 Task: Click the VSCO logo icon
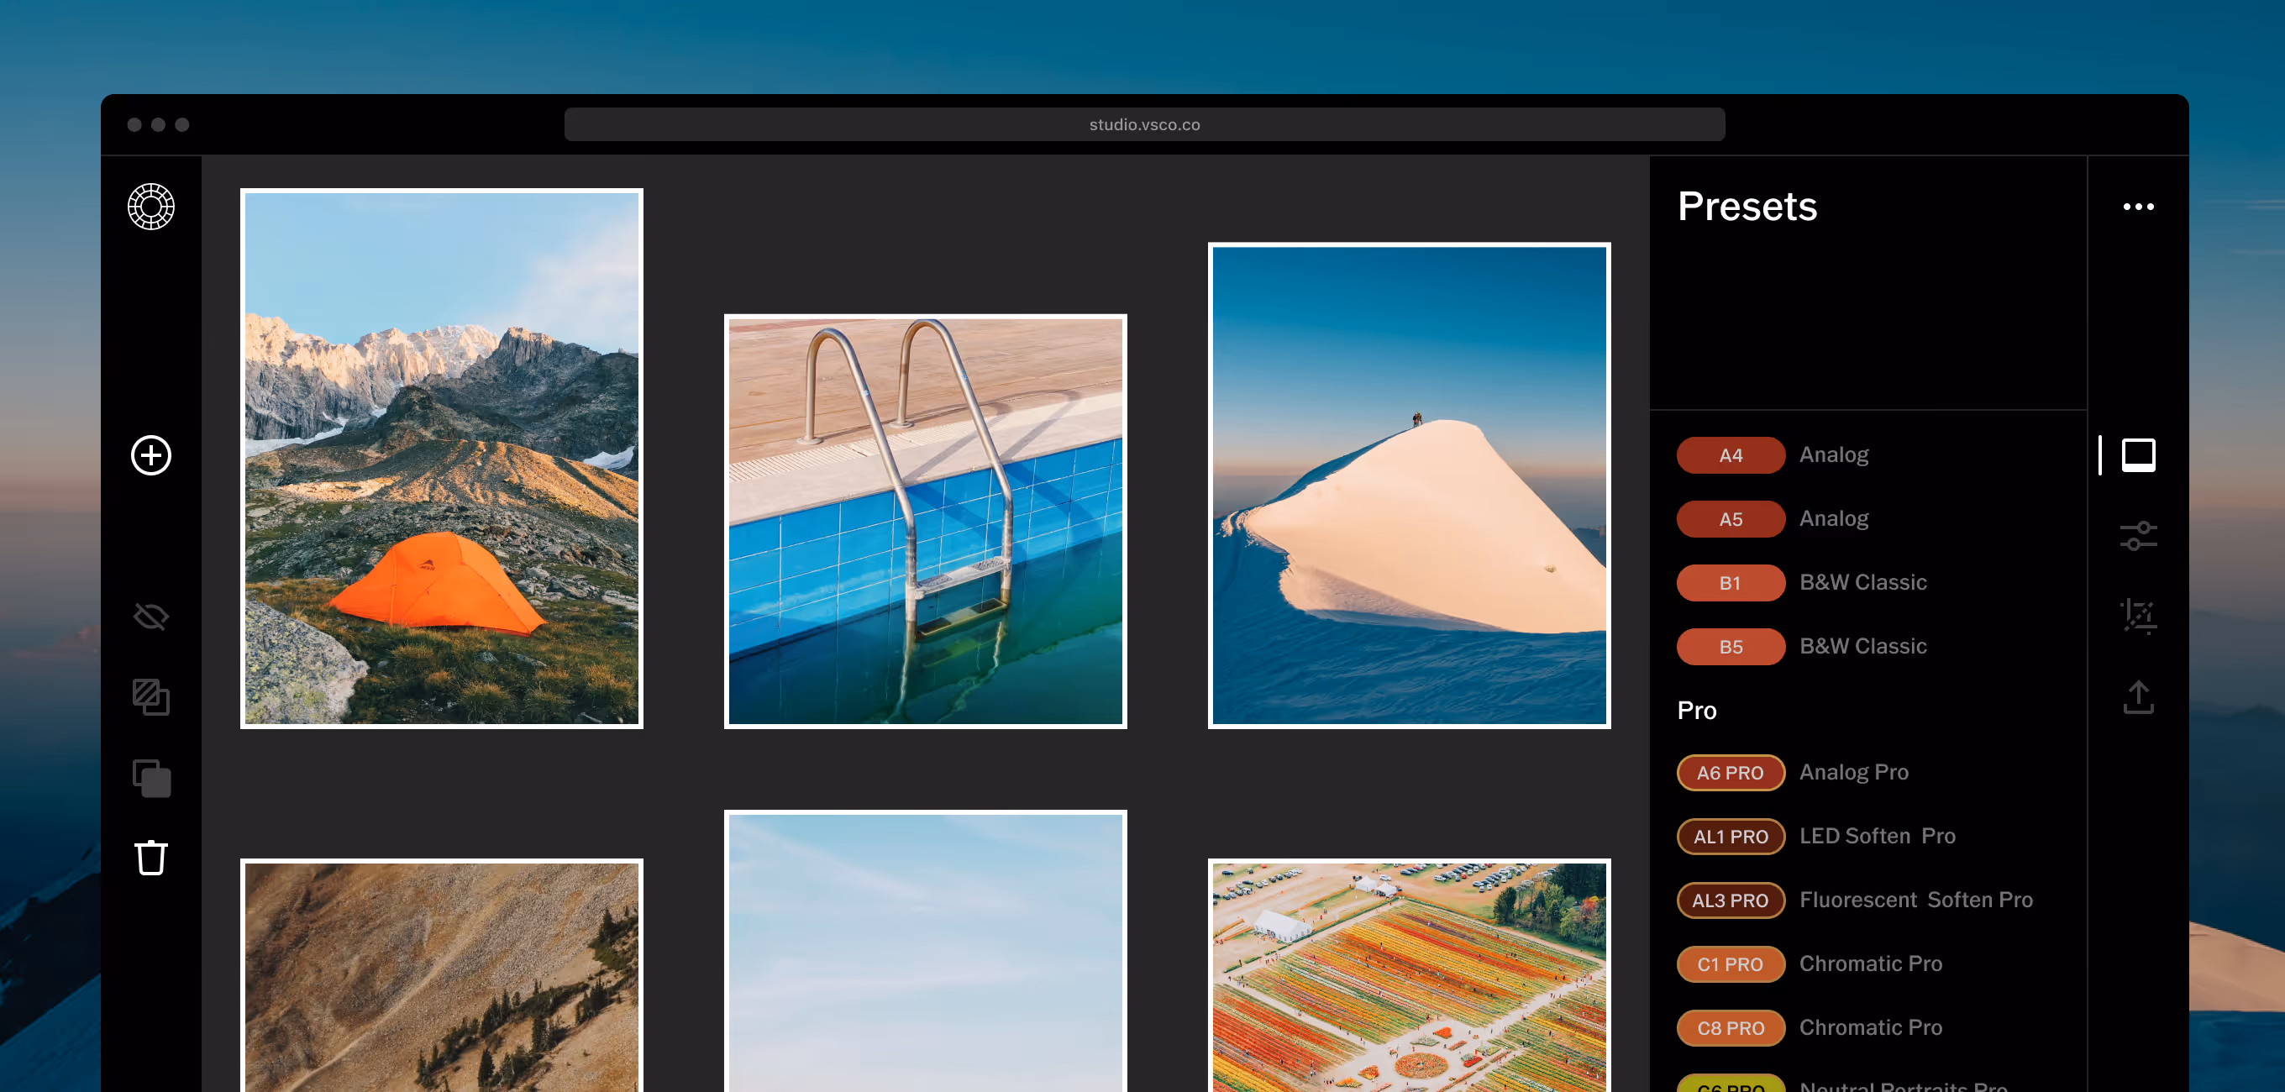[x=151, y=207]
